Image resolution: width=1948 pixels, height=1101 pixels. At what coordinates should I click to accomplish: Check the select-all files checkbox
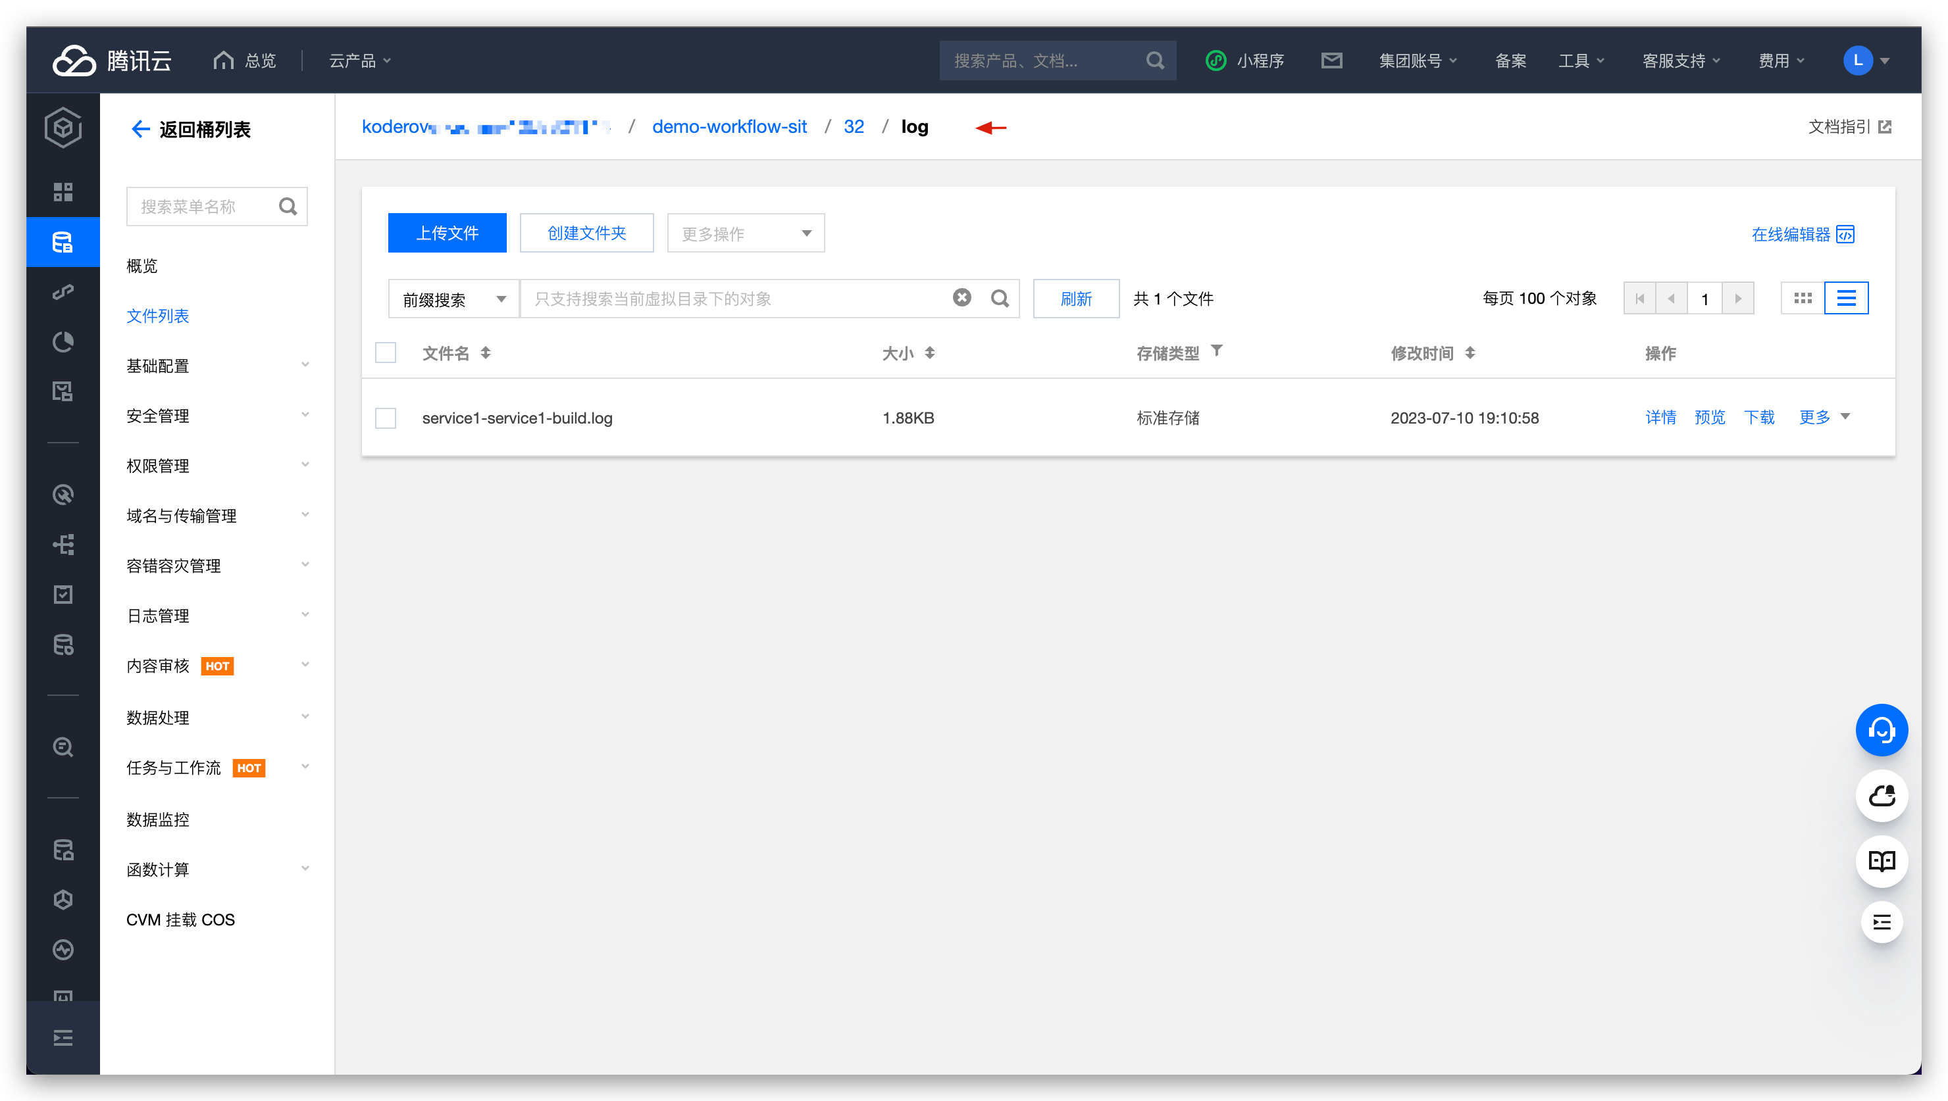[386, 353]
